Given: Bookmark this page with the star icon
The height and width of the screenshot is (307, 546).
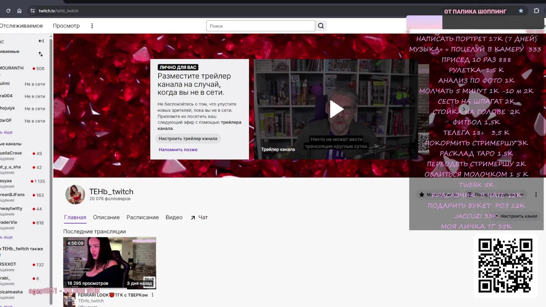Looking at the screenshot, I should (521, 11).
